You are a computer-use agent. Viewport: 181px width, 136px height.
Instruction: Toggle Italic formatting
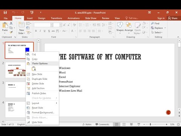40,31
